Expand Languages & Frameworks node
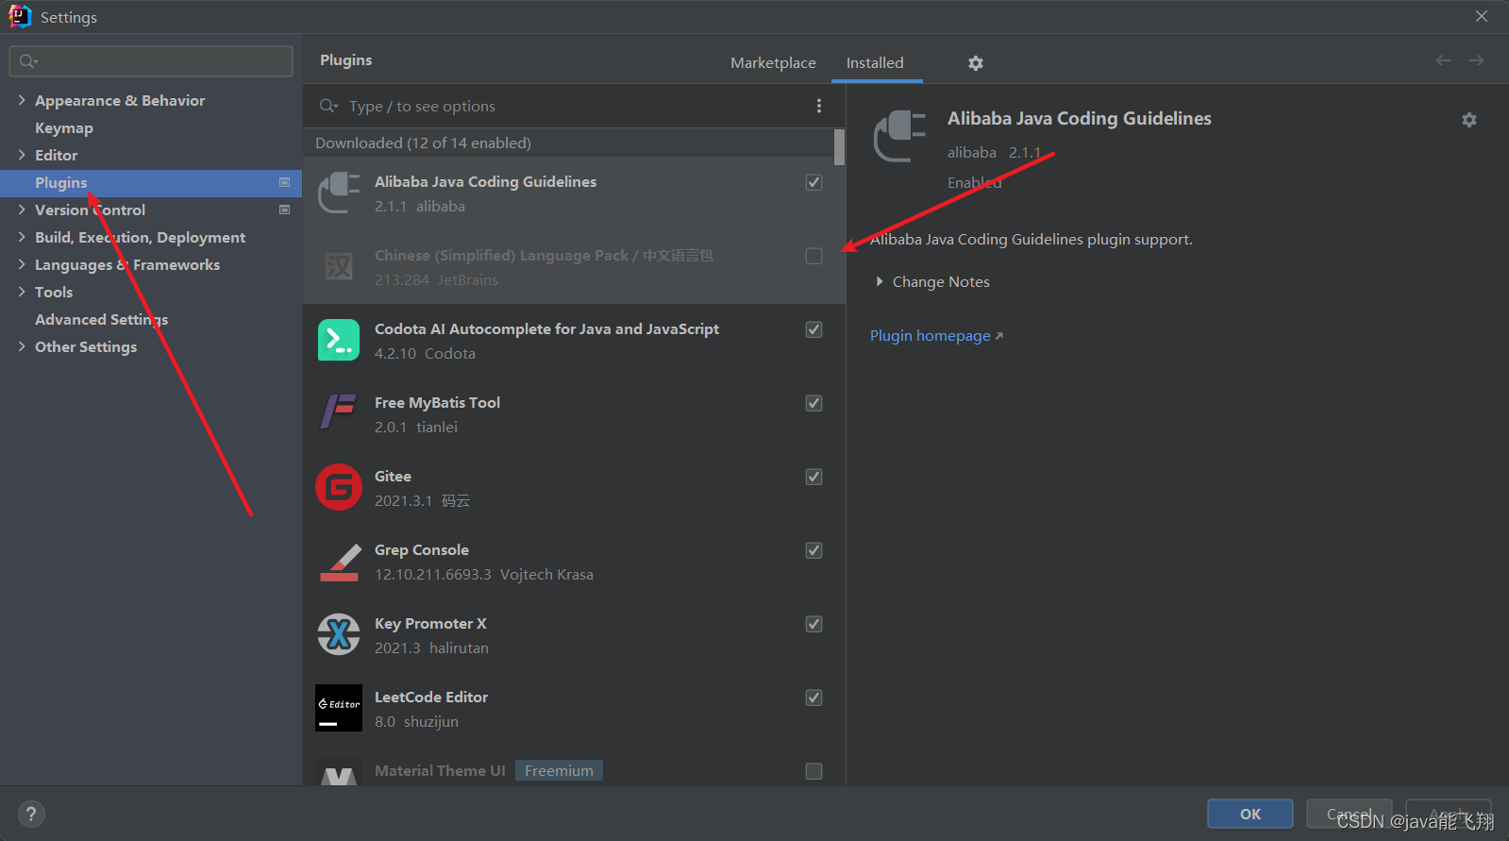Viewport: 1509px width, 841px height. (x=22, y=264)
